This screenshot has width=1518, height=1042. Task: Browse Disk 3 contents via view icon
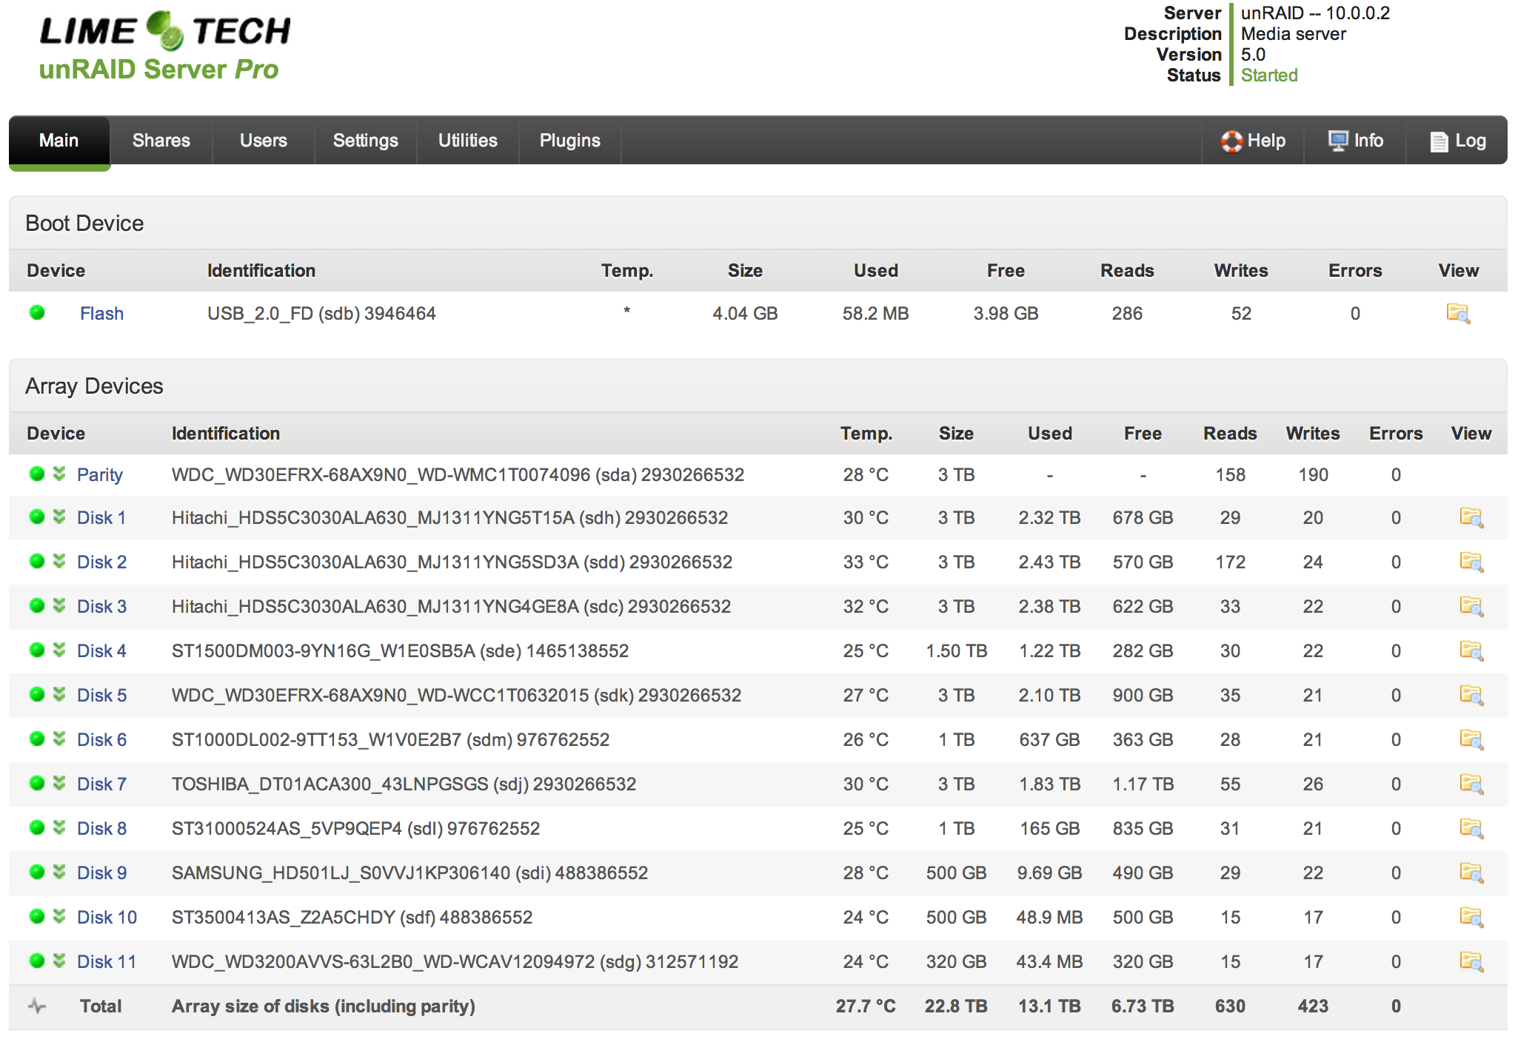point(1471,606)
